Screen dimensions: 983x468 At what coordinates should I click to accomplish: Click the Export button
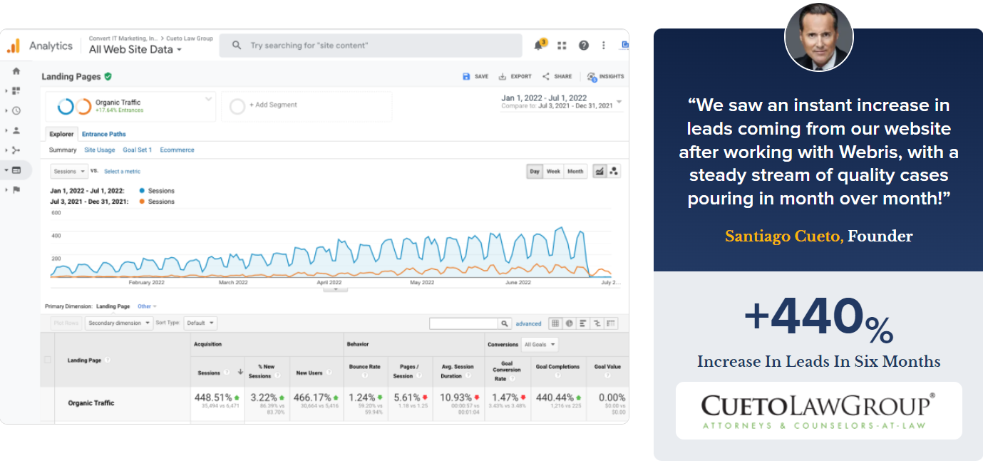pyautogui.click(x=515, y=76)
